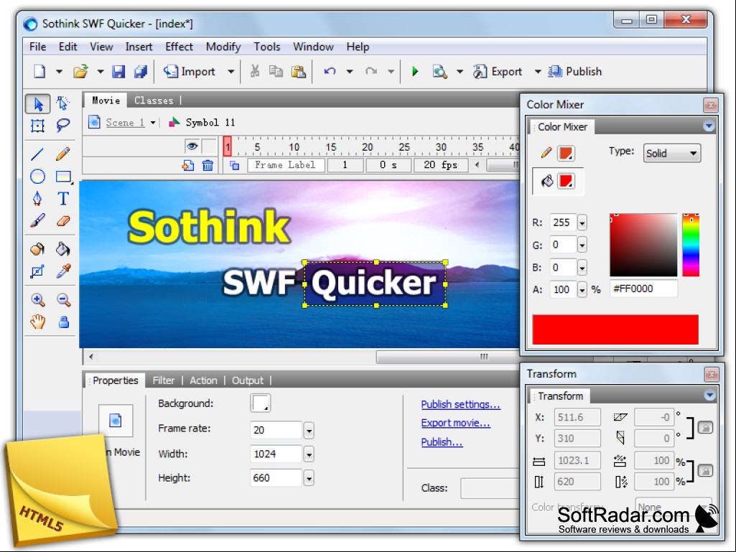Open the Modify menu
Viewport: 736px width, 552px height.
(x=223, y=47)
